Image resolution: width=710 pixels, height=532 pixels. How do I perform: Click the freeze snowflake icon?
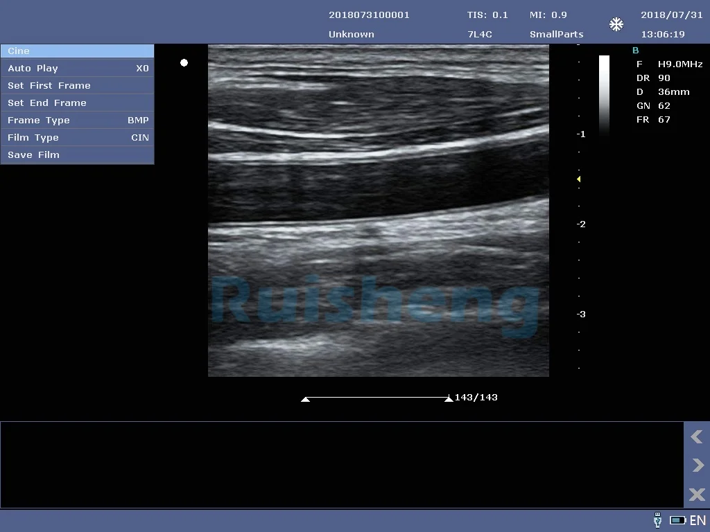(616, 24)
